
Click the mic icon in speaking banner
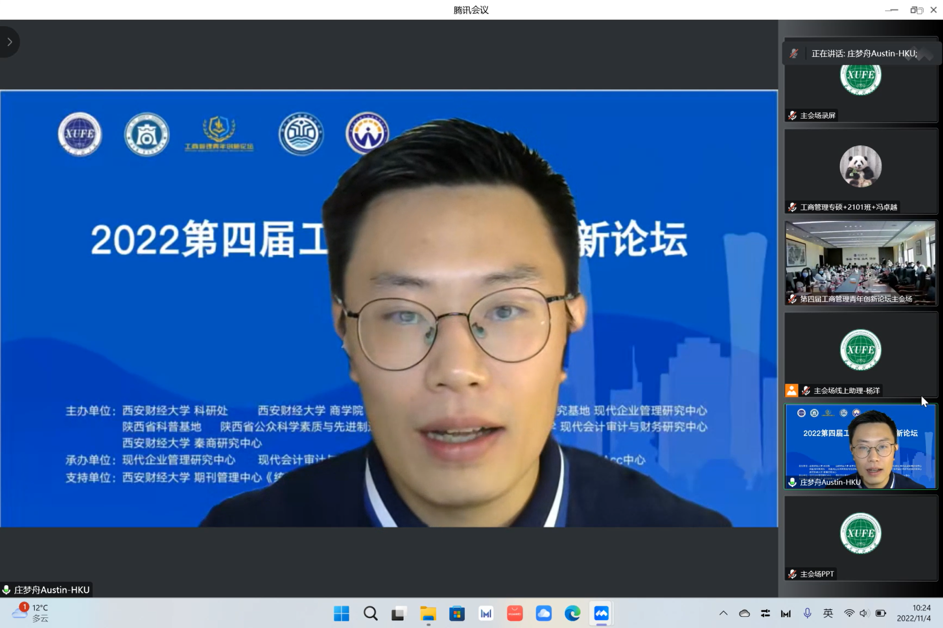coord(794,53)
